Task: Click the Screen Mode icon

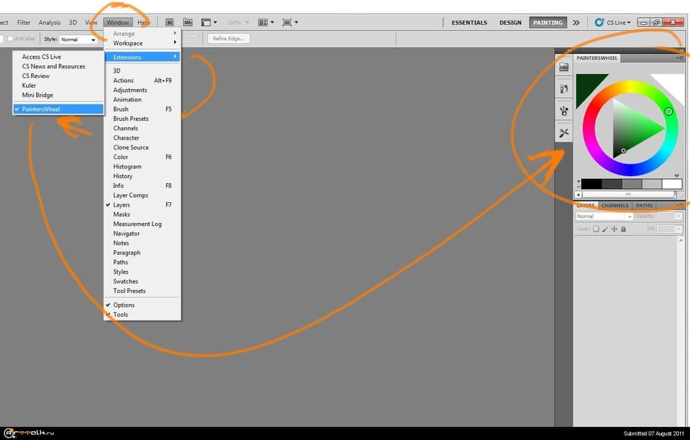Action: [x=287, y=23]
